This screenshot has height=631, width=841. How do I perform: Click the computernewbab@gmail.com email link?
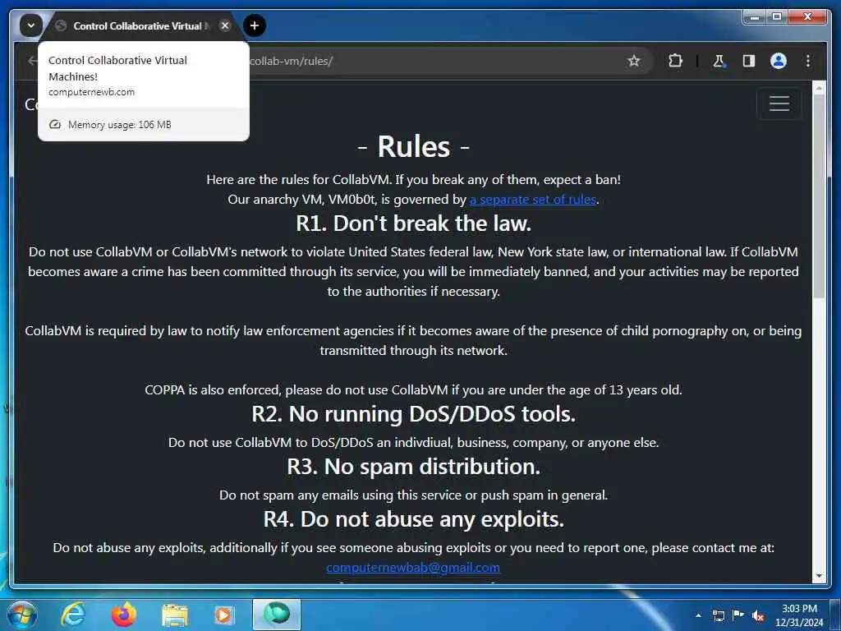click(x=413, y=567)
